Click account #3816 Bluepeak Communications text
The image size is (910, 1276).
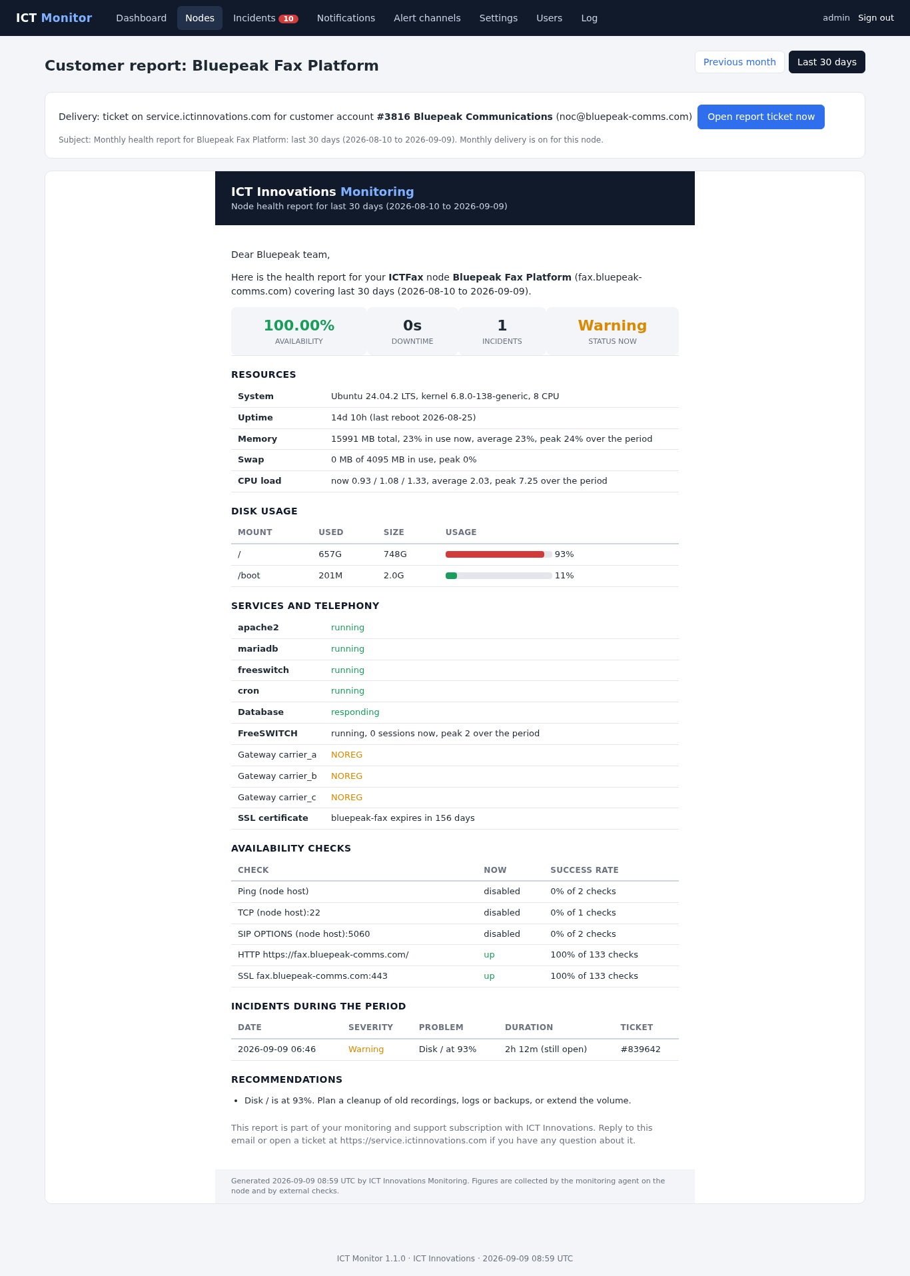(464, 117)
